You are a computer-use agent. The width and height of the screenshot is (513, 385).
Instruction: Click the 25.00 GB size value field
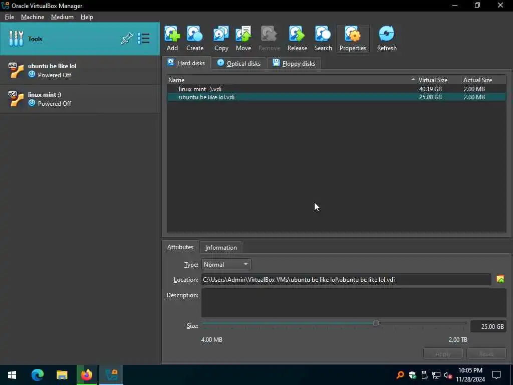point(488,326)
